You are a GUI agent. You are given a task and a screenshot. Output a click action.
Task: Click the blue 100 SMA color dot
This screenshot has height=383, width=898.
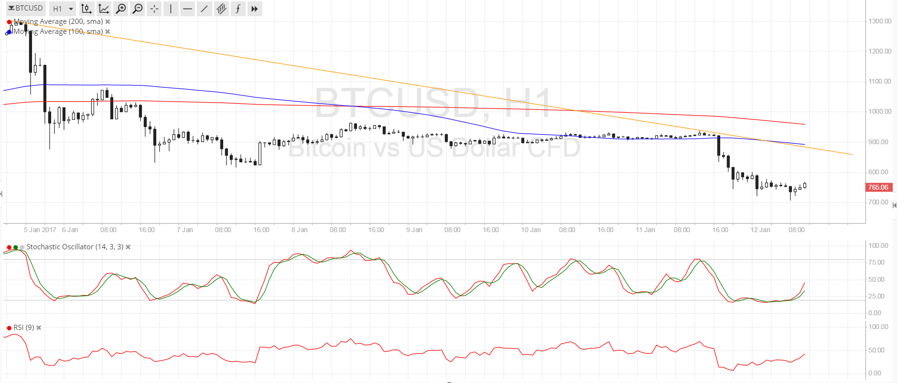(x=9, y=32)
